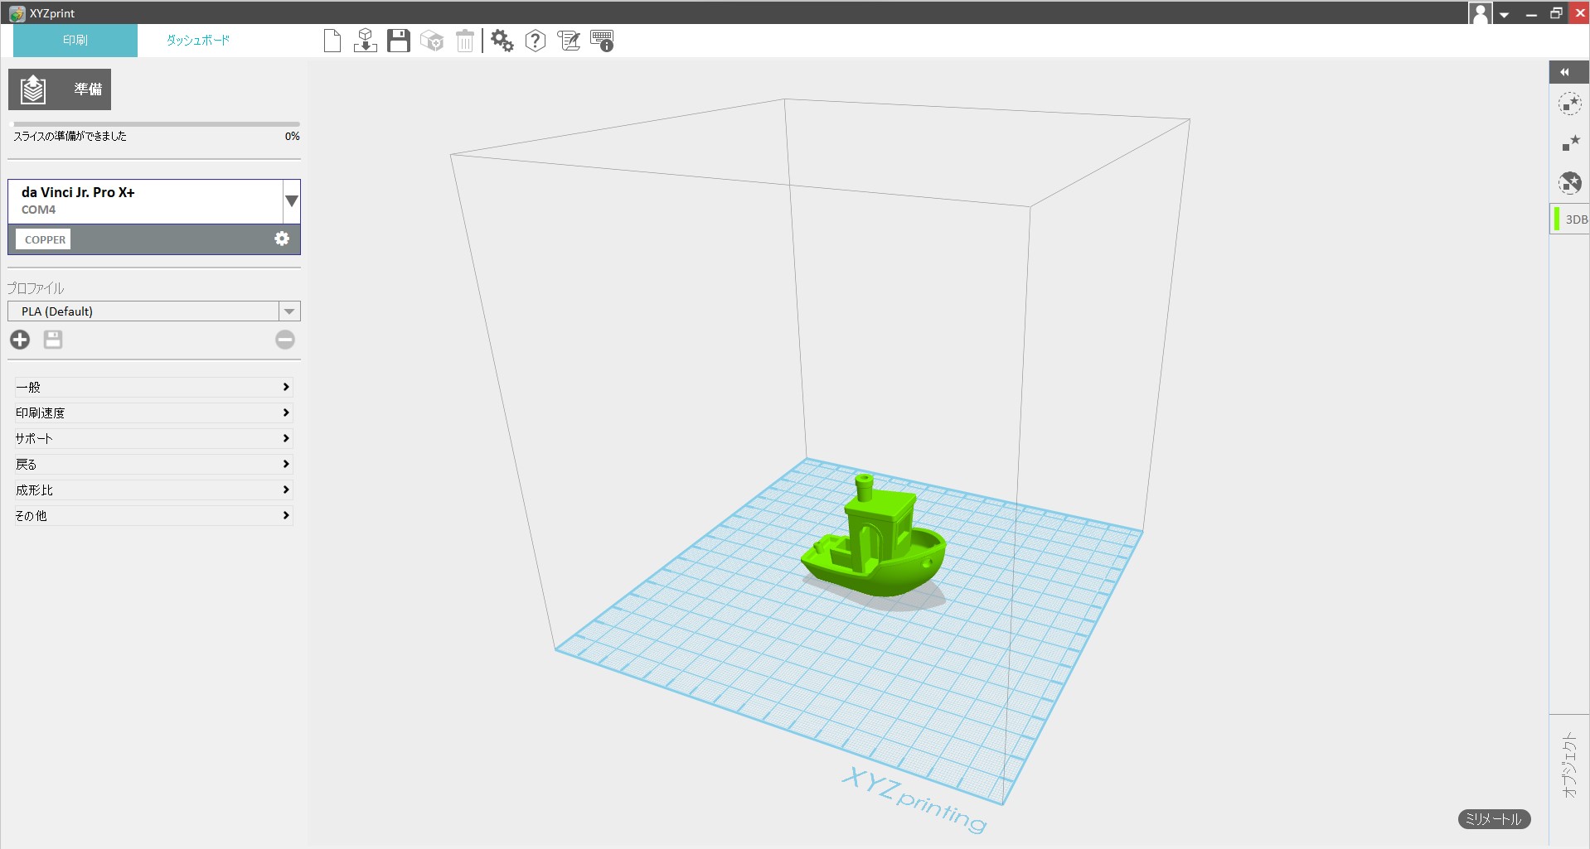Click the invert selection half-filled icon
Screen dimensions: 1590x849
pyautogui.click(x=1569, y=183)
